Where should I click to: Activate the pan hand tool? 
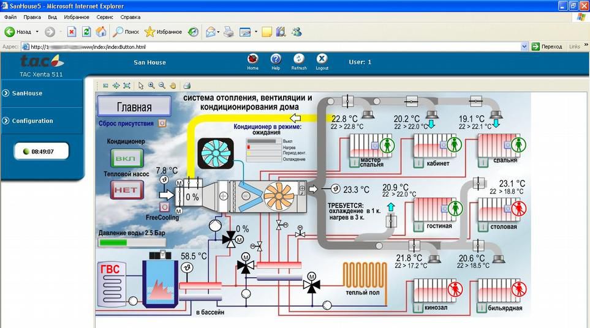pos(173,86)
